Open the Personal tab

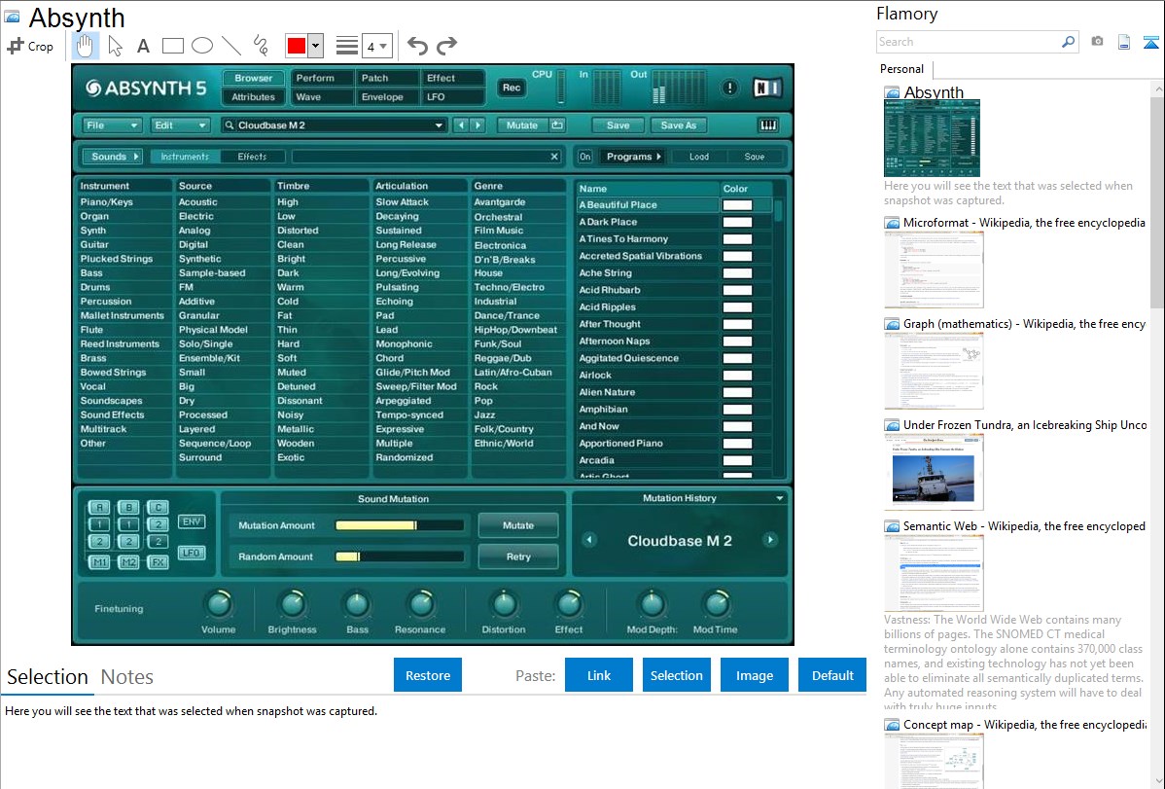[x=901, y=69]
